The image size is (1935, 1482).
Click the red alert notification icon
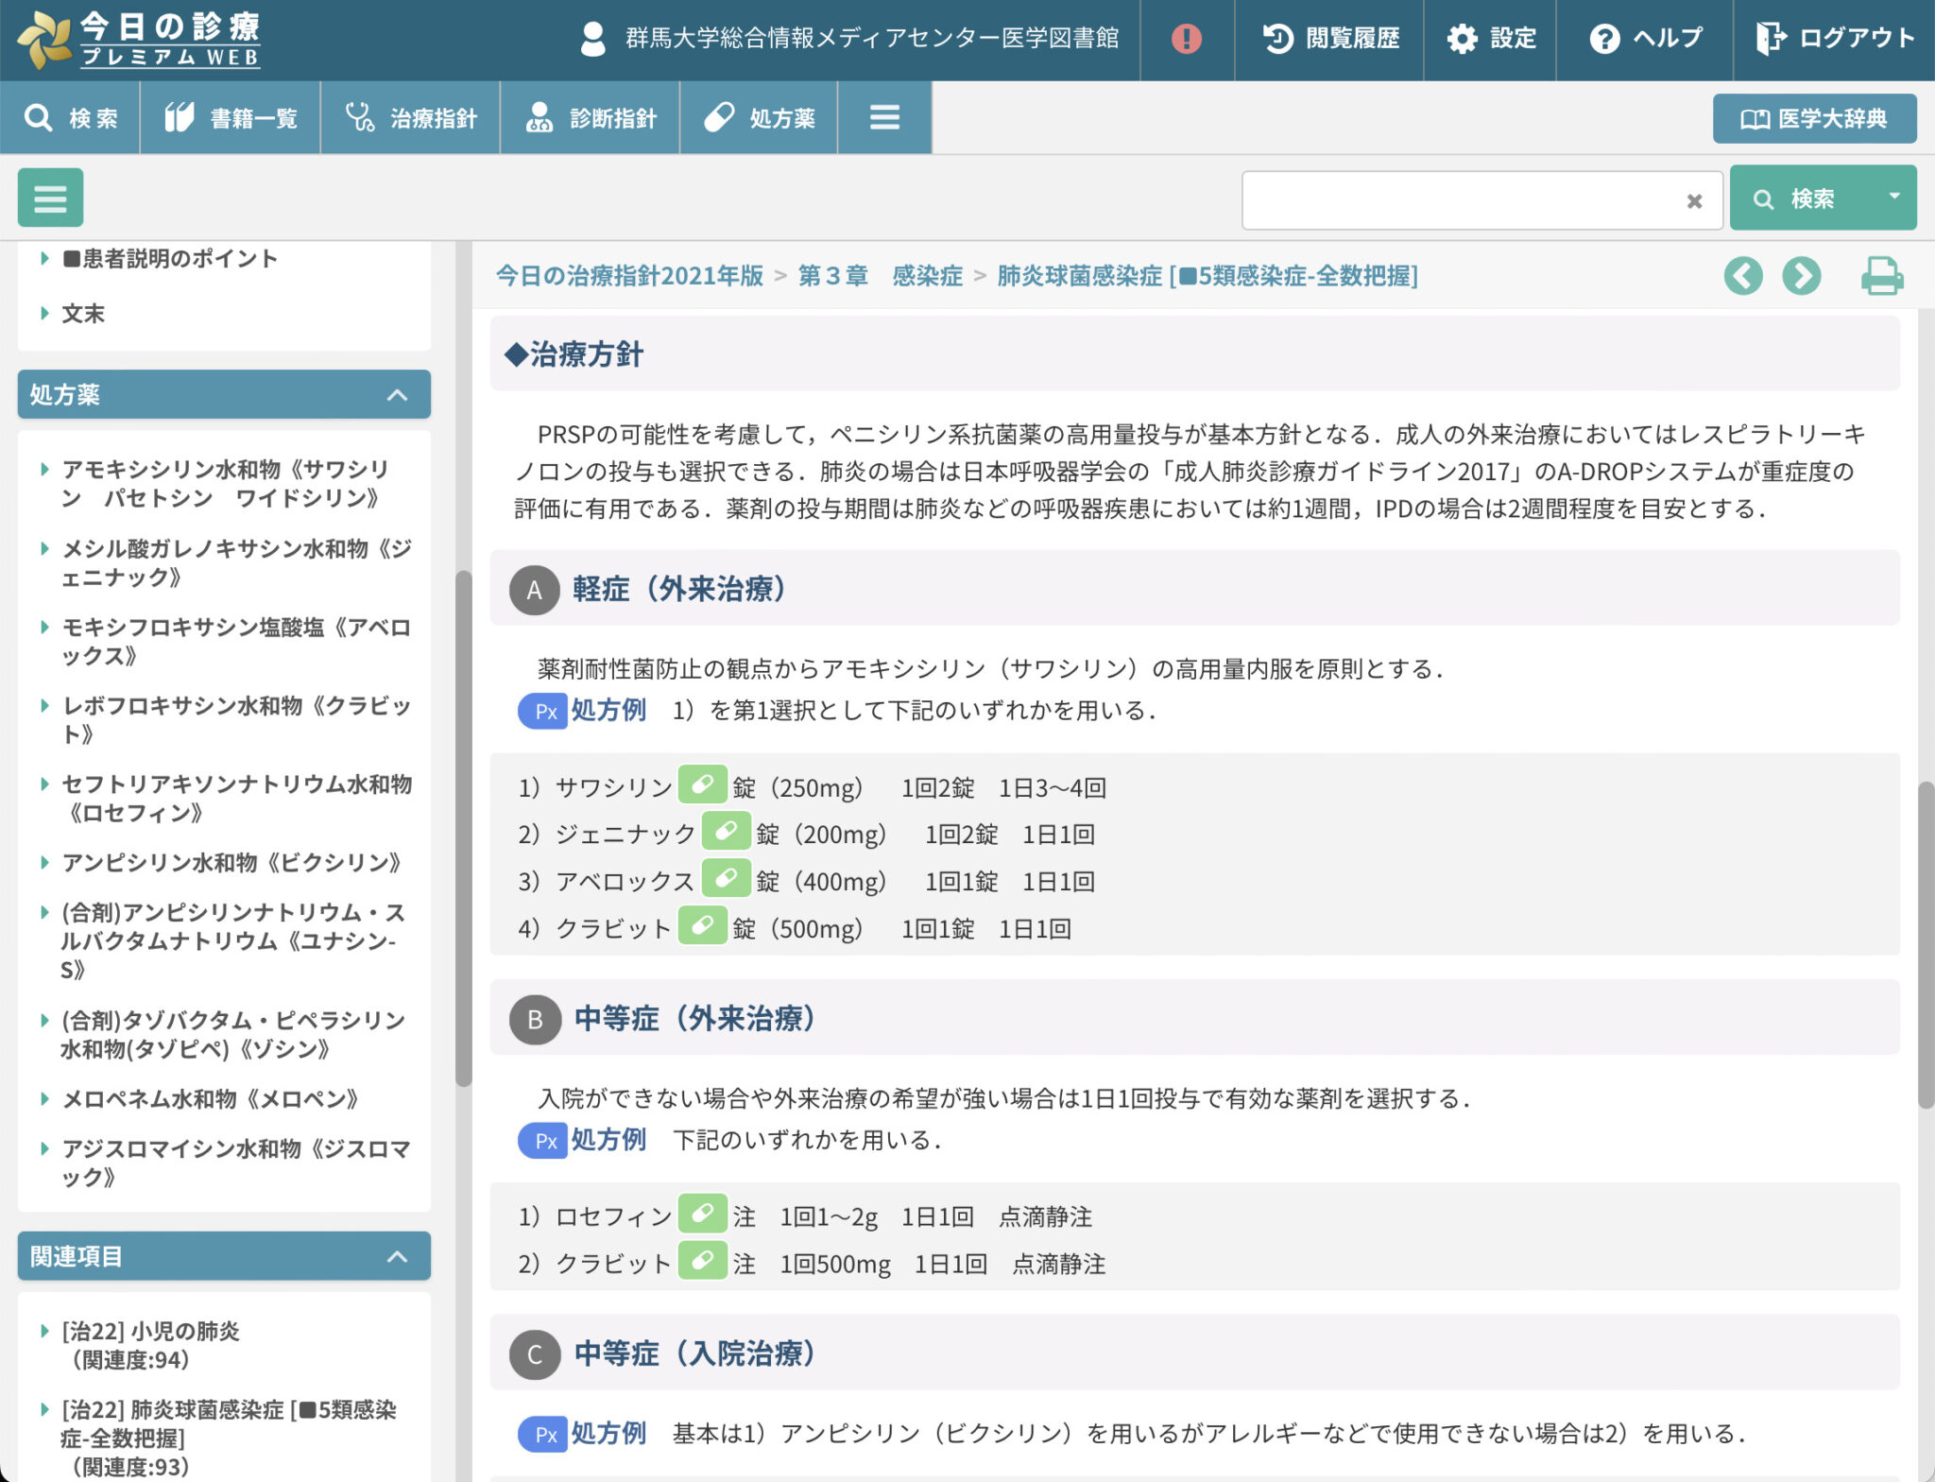tap(1186, 39)
